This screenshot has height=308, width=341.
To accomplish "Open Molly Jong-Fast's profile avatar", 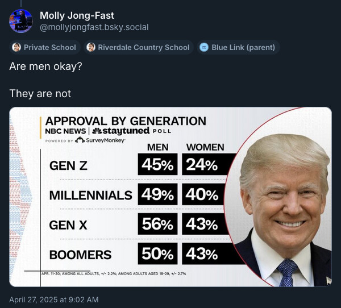I will (21, 21).
